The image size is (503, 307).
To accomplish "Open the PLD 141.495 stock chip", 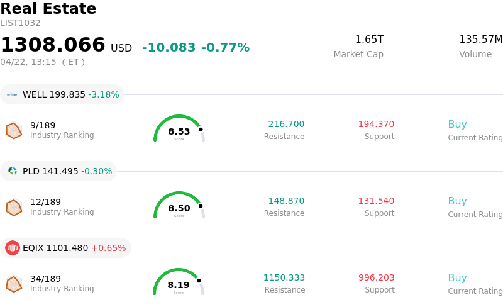I will [58, 171].
